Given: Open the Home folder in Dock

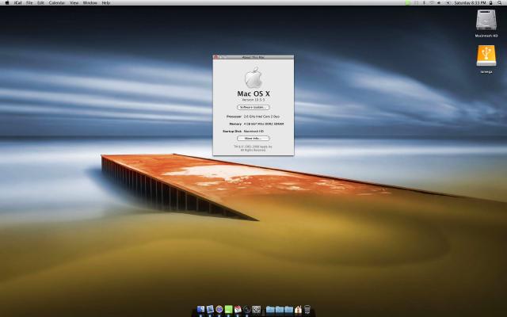Looking at the screenshot, I should tap(298, 310).
